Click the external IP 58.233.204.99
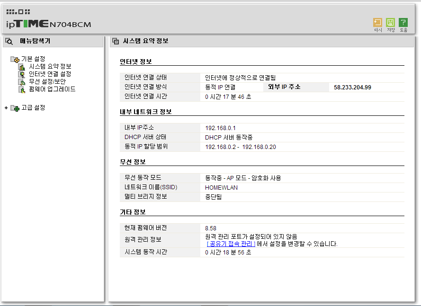 [352, 87]
